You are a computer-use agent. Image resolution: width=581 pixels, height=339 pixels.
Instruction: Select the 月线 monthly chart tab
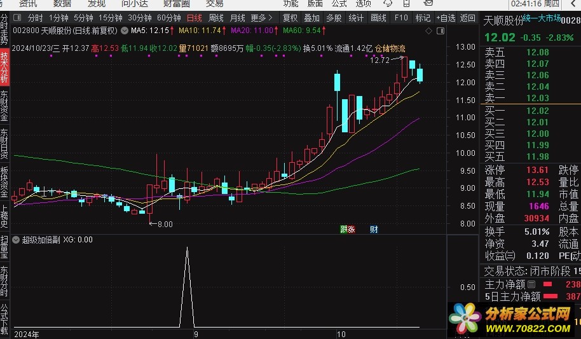click(x=238, y=18)
